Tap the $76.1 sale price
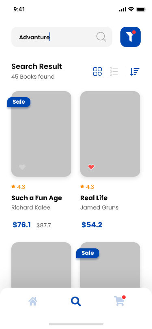 pos(21,225)
